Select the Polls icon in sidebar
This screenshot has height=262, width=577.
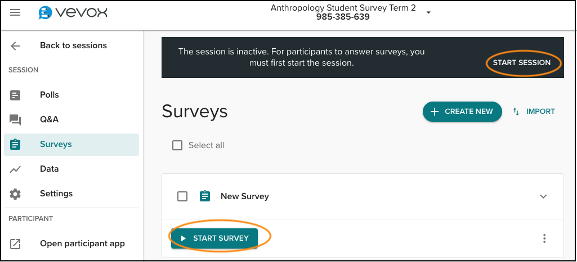click(x=15, y=95)
